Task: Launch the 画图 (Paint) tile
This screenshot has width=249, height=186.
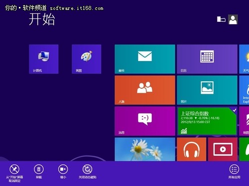Action: click(x=87, y=59)
